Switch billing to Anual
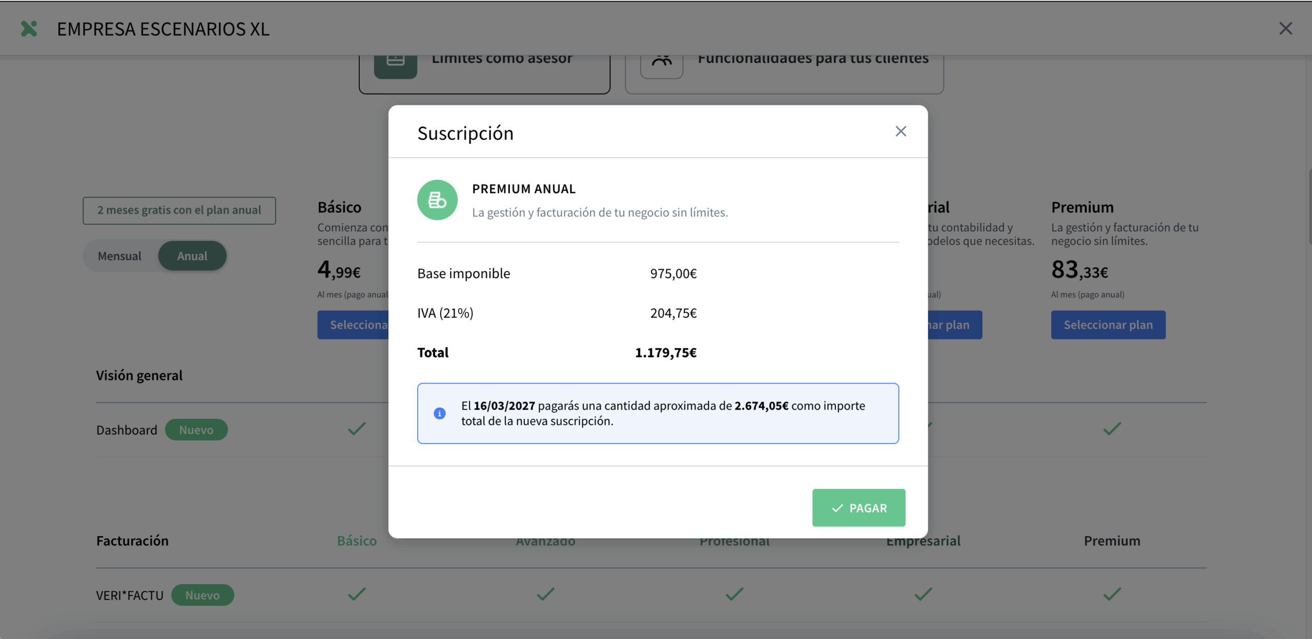The image size is (1312, 639). coord(192,256)
